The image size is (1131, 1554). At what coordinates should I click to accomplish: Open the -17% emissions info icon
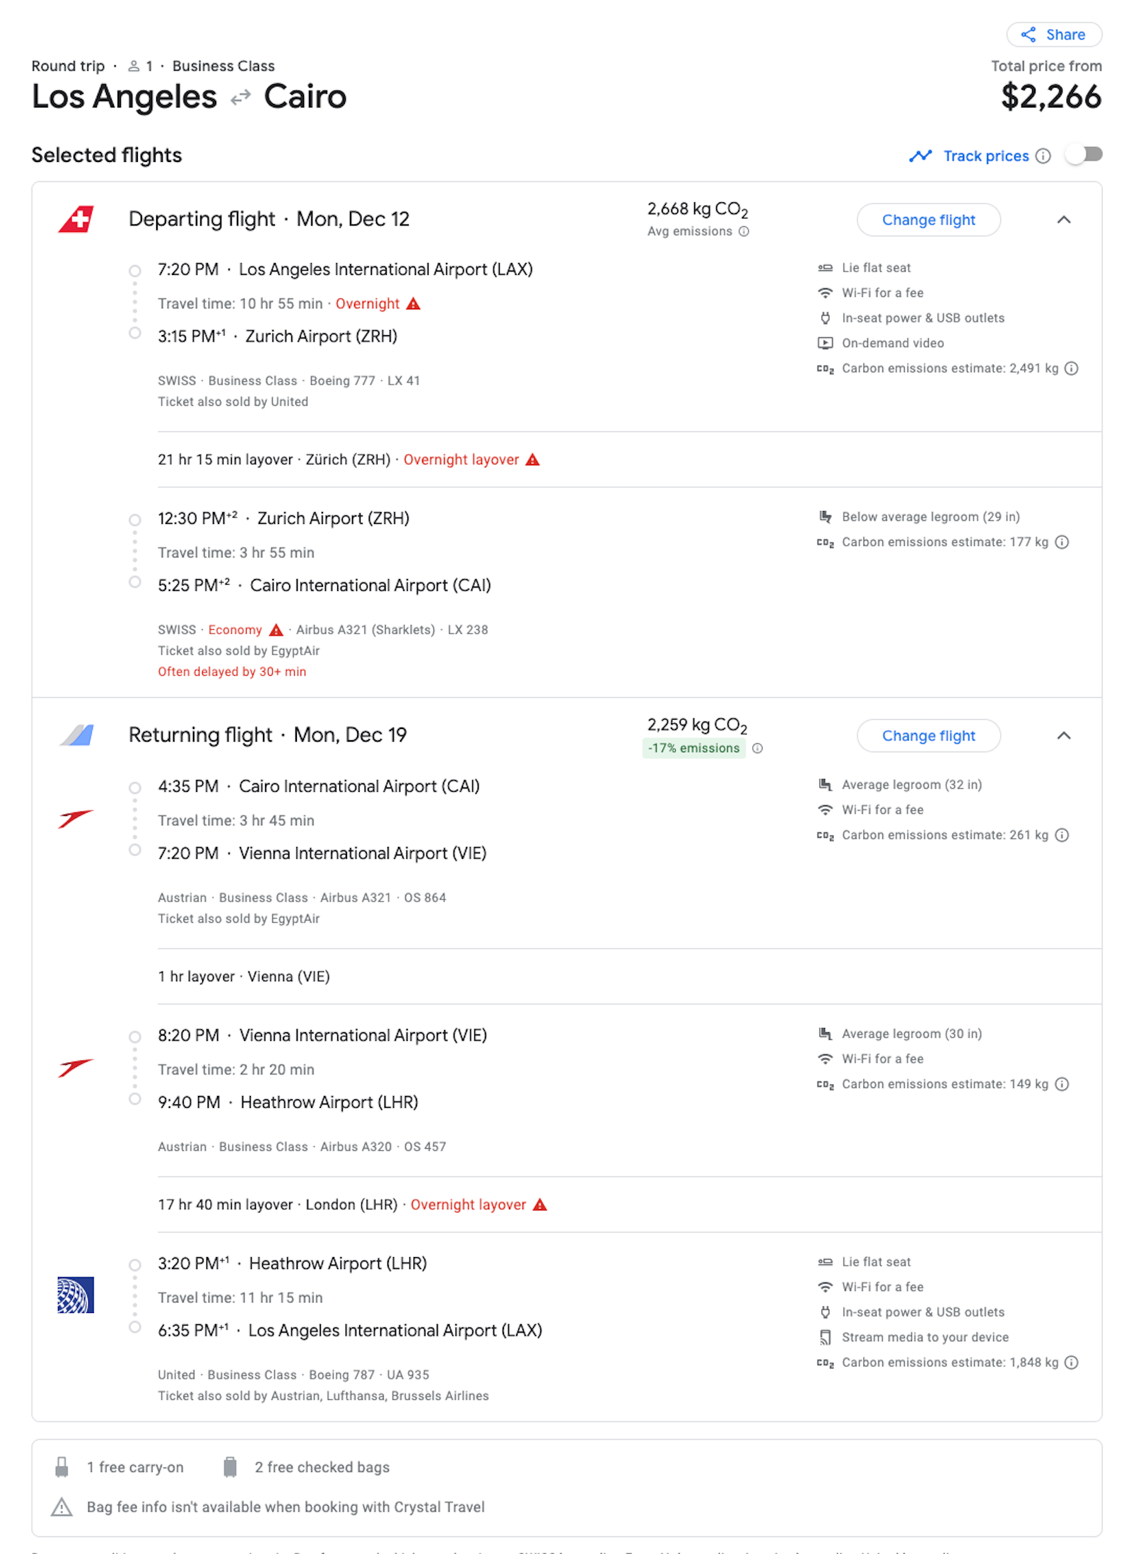click(x=757, y=749)
